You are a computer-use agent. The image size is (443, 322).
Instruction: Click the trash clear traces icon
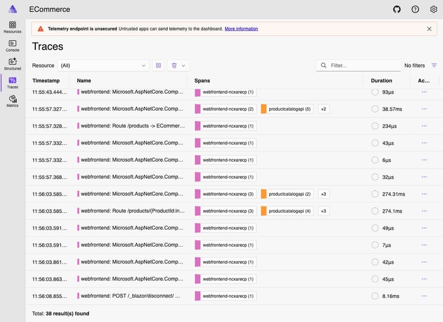click(174, 65)
